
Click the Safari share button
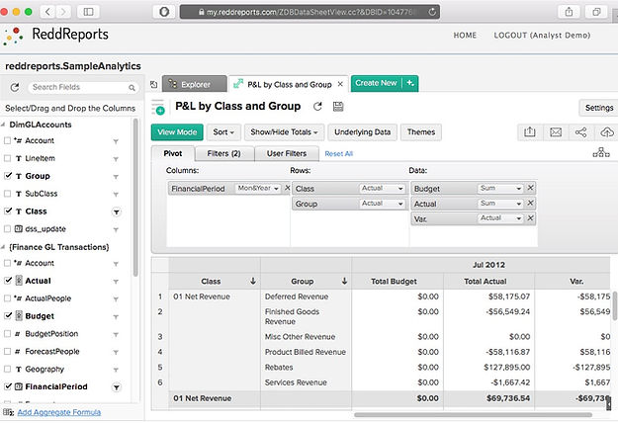[x=569, y=12]
